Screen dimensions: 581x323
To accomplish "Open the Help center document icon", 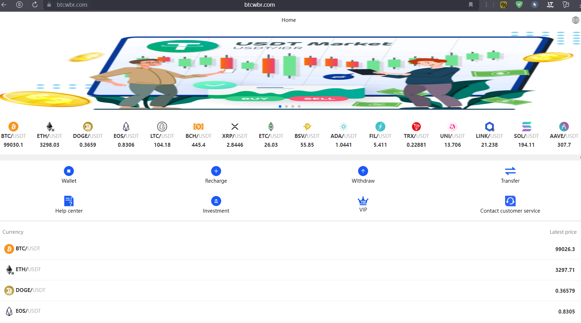I will click(69, 201).
